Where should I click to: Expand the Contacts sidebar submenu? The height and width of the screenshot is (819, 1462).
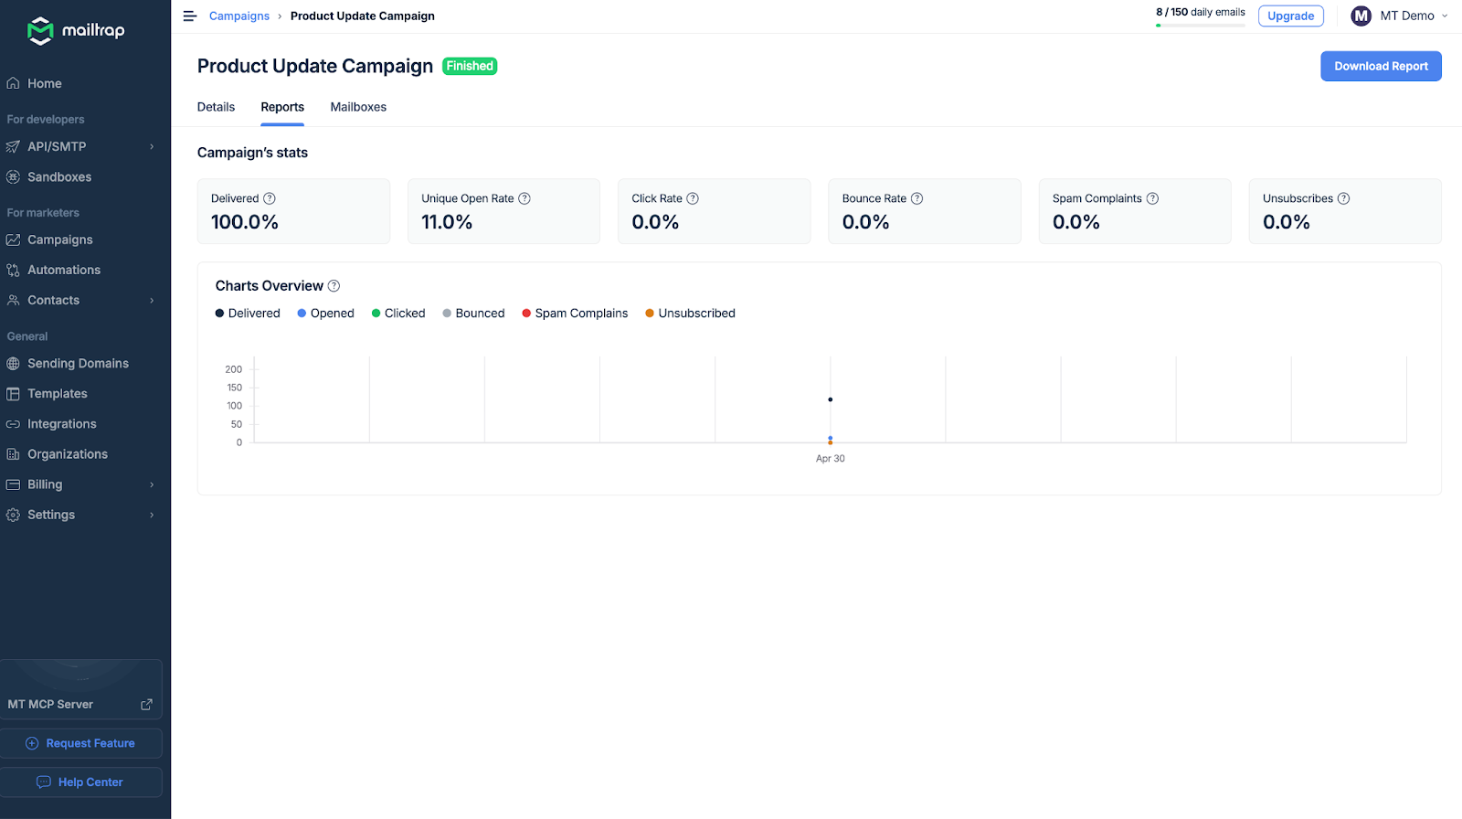click(152, 301)
